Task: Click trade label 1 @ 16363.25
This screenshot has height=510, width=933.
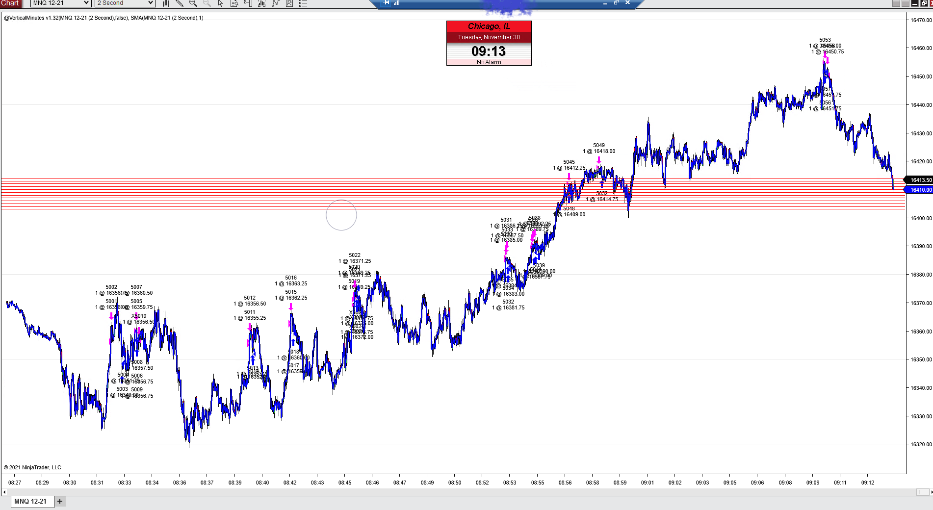Action: pos(291,283)
